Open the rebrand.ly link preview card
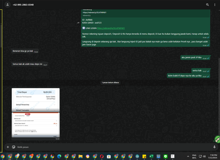This screenshot has width=220, height=160. (146, 13)
